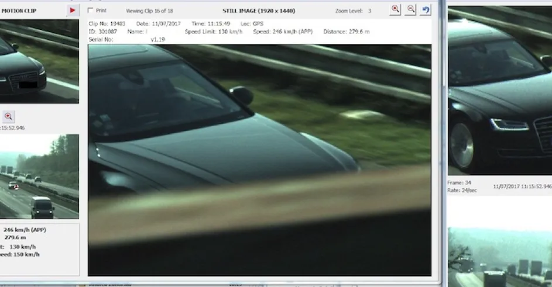Open the right panel Audi close-up frame

point(500,91)
